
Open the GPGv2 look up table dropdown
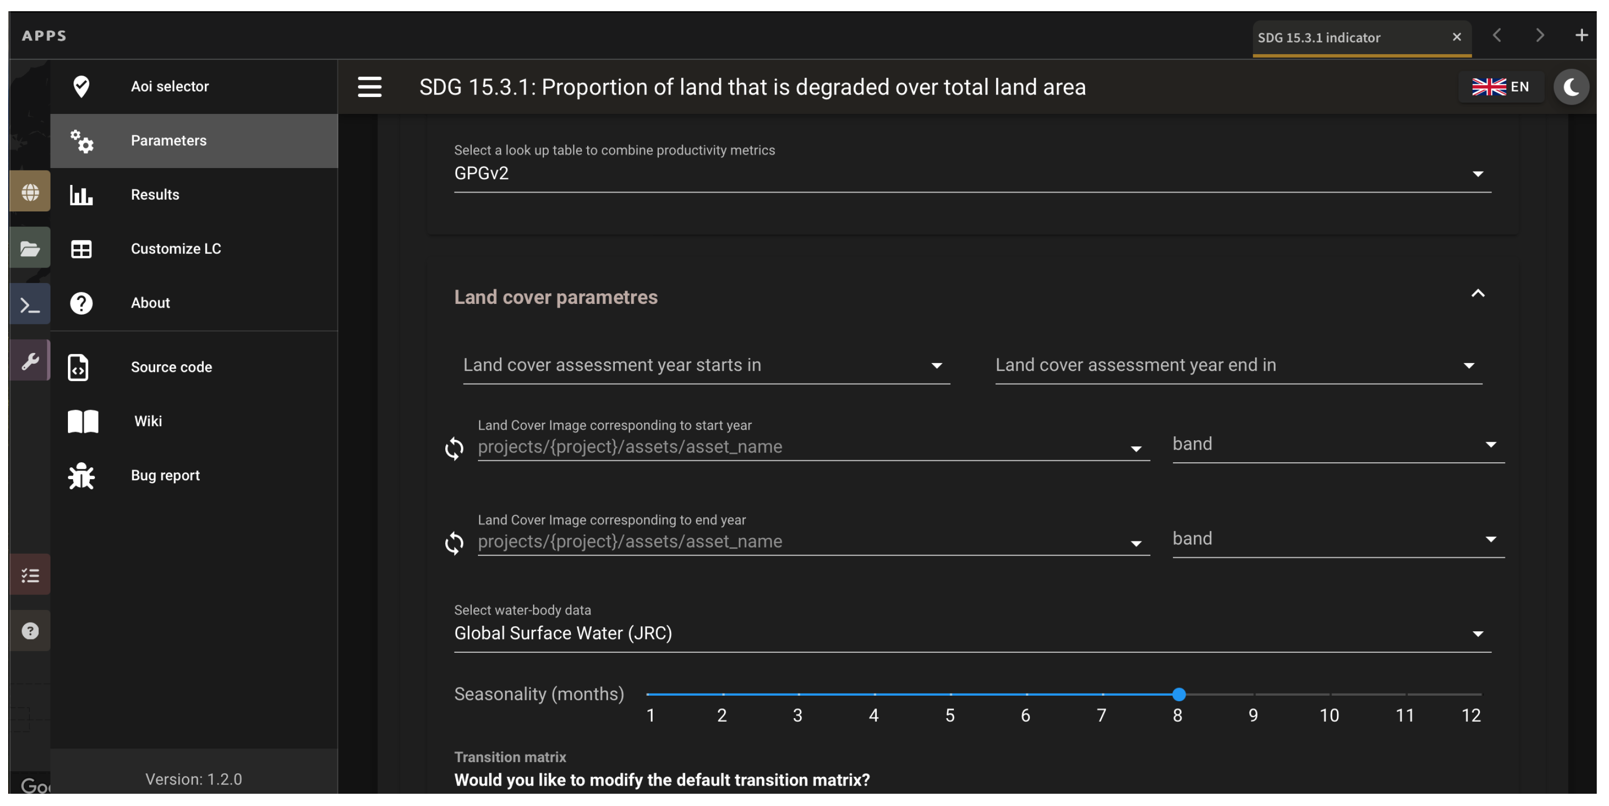[x=972, y=173]
